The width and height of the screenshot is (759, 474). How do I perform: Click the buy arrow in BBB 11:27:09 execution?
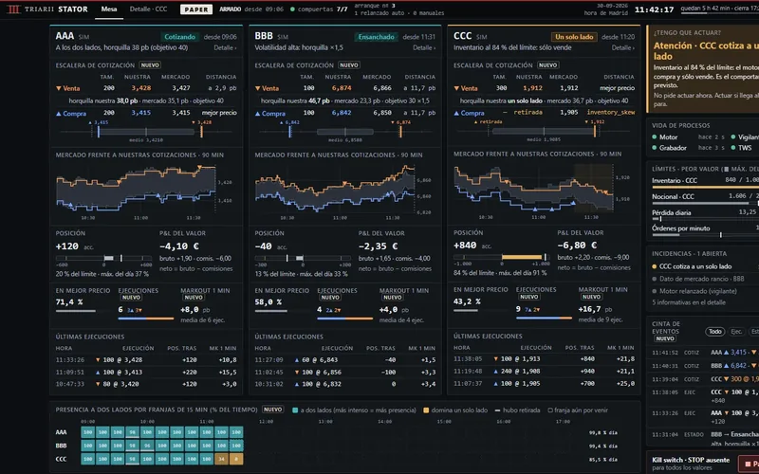[297, 360]
